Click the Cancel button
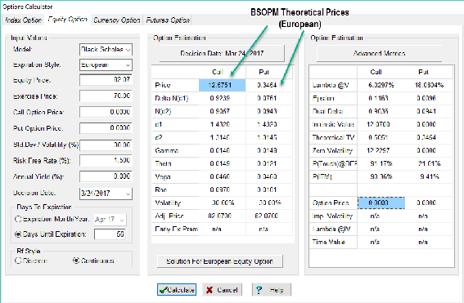The height and width of the screenshot is (303, 464). 222,290
